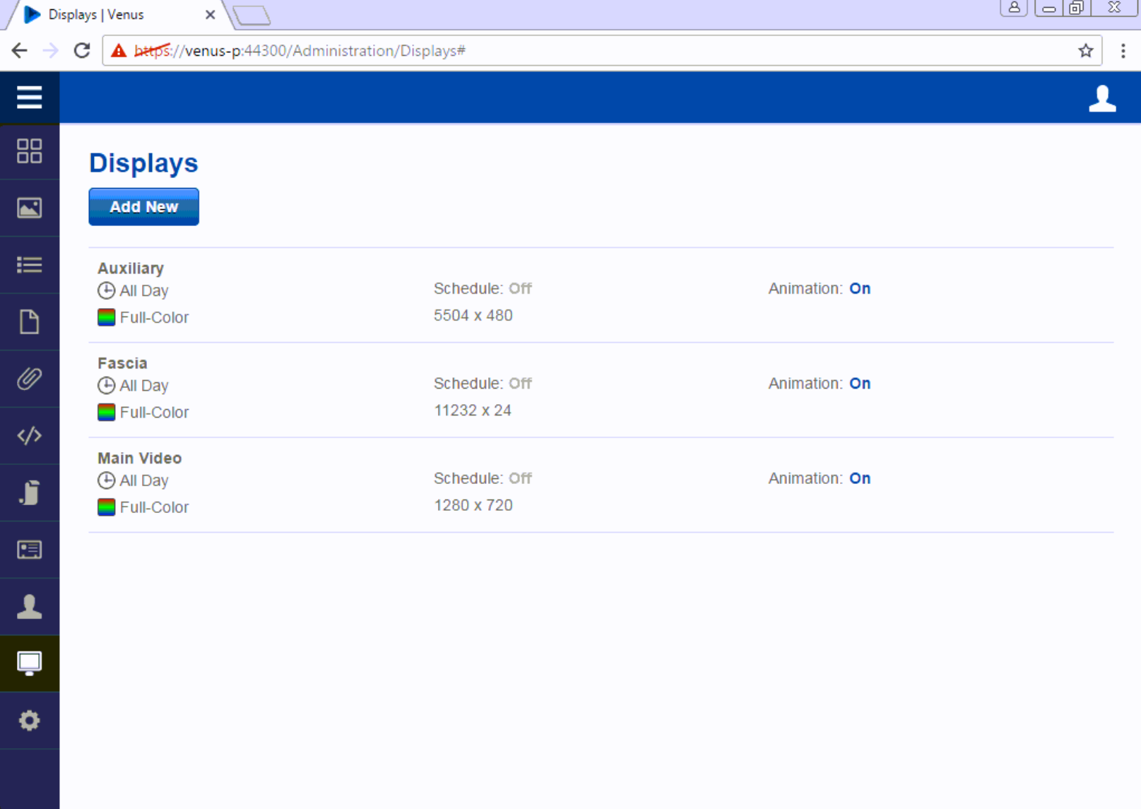Screen dimensions: 1141x809
Task: Select the monitor Displays sidebar icon
Action: tap(29, 663)
